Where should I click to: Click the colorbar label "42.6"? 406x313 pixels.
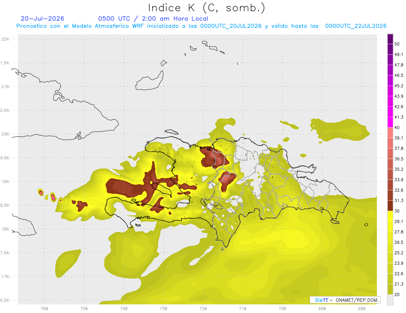pos(399,107)
